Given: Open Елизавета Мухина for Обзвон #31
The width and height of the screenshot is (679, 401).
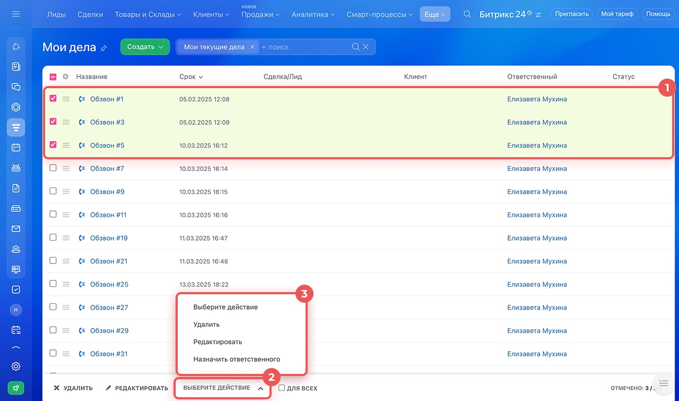Looking at the screenshot, I should (x=537, y=354).
